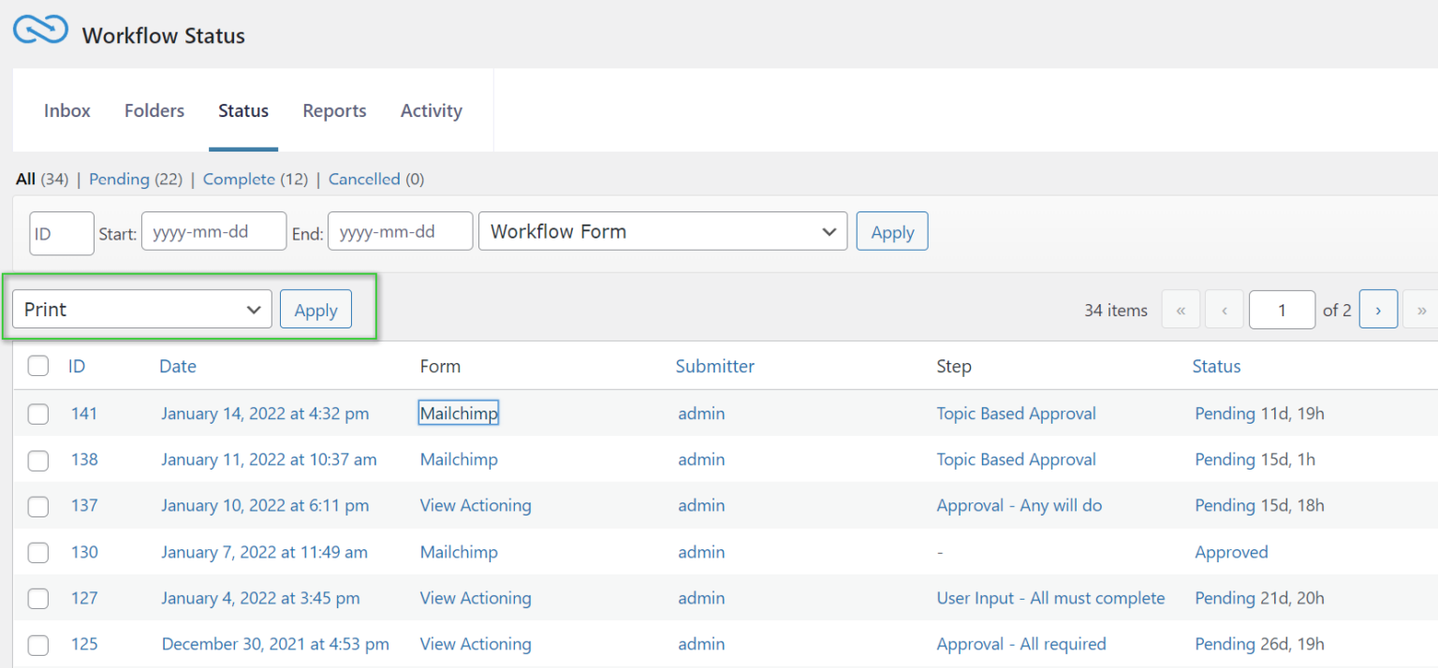Screen dimensions: 1438x668
Task: Open the Workflow Form dropdown
Action: pyautogui.click(x=662, y=231)
